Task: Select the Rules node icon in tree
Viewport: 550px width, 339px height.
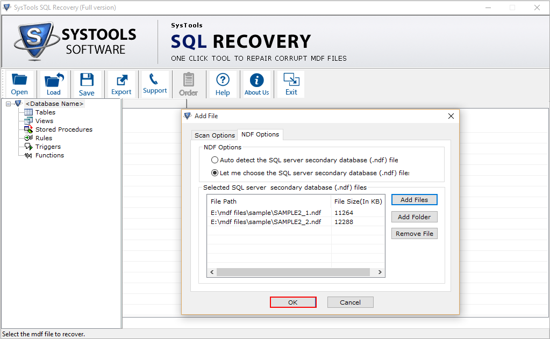Action: [x=28, y=138]
